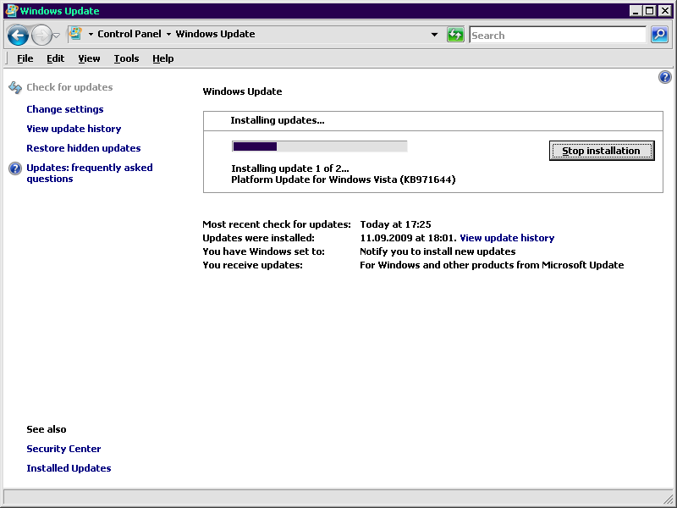Open Change settings in sidebar
This screenshot has width=677, height=508.
pos(65,108)
